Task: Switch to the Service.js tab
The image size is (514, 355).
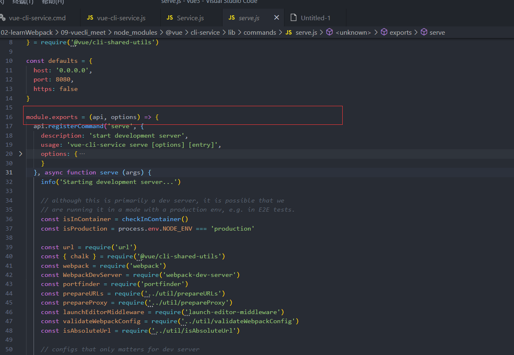Action: tap(190, 18)
